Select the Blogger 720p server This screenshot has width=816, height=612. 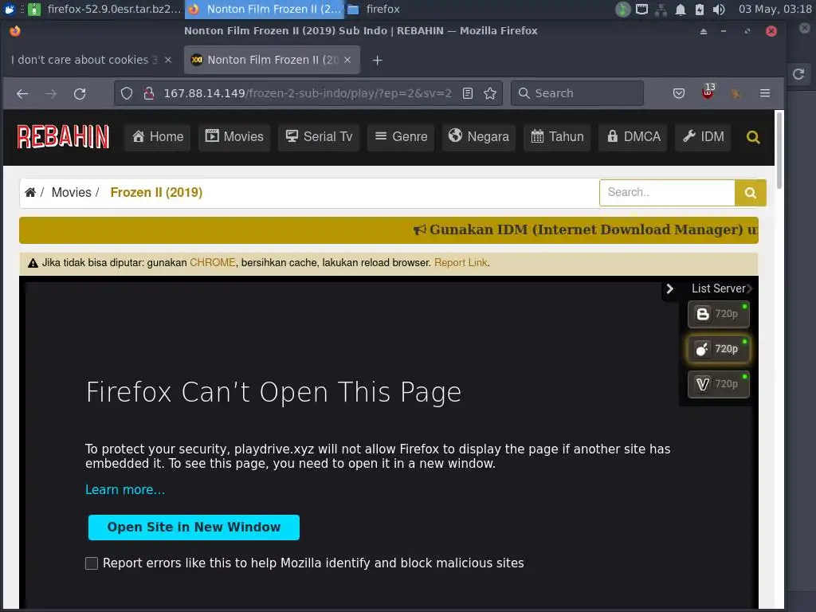718,314
